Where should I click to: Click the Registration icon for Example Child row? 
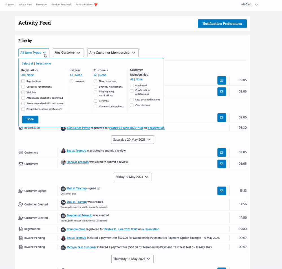[21, 229]
